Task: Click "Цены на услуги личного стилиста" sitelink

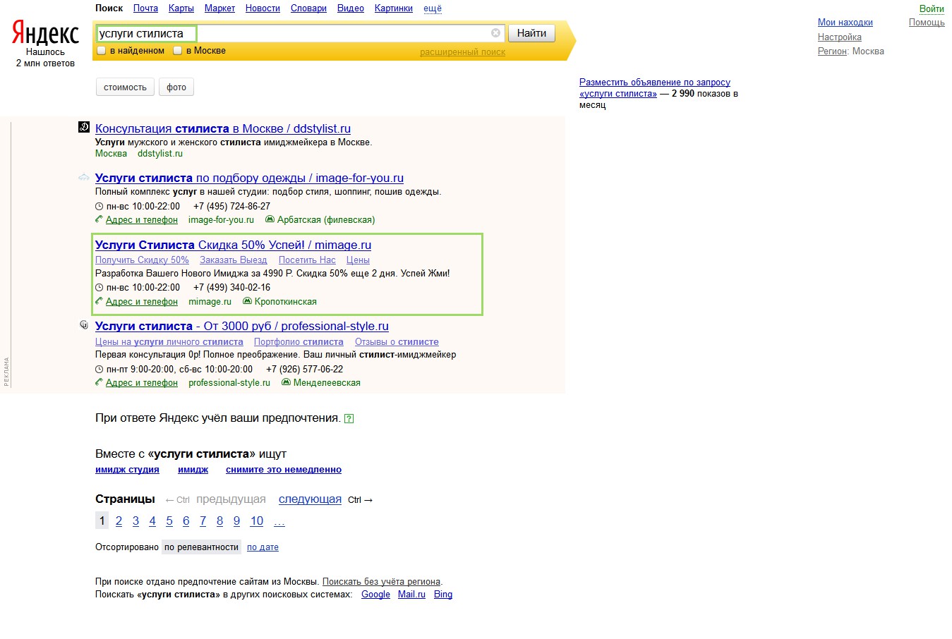Action: [169, 342]
